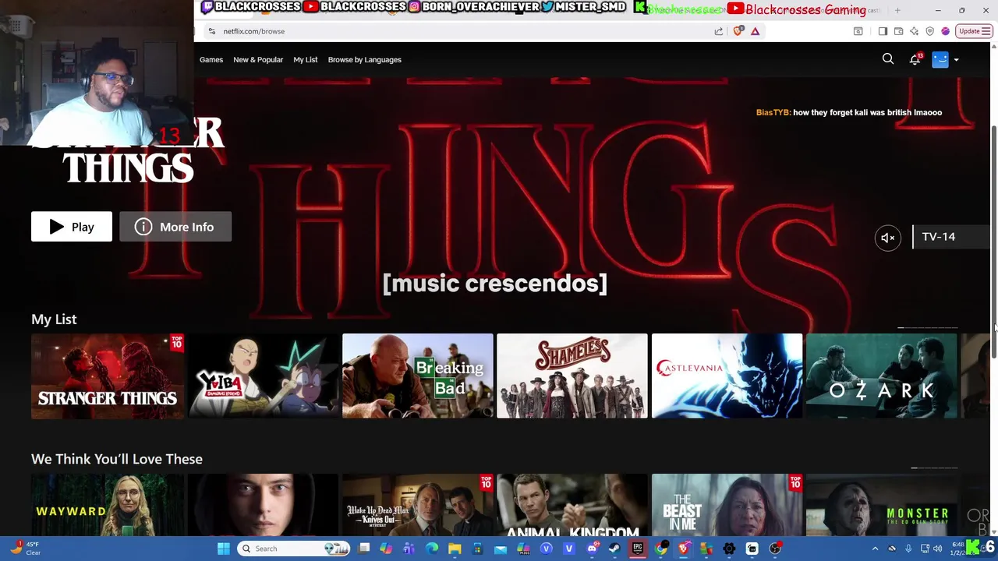Launch Copilot from taskbar
Image resolution: width=998 pixels, height=561 pixels.
pos(386,549)
